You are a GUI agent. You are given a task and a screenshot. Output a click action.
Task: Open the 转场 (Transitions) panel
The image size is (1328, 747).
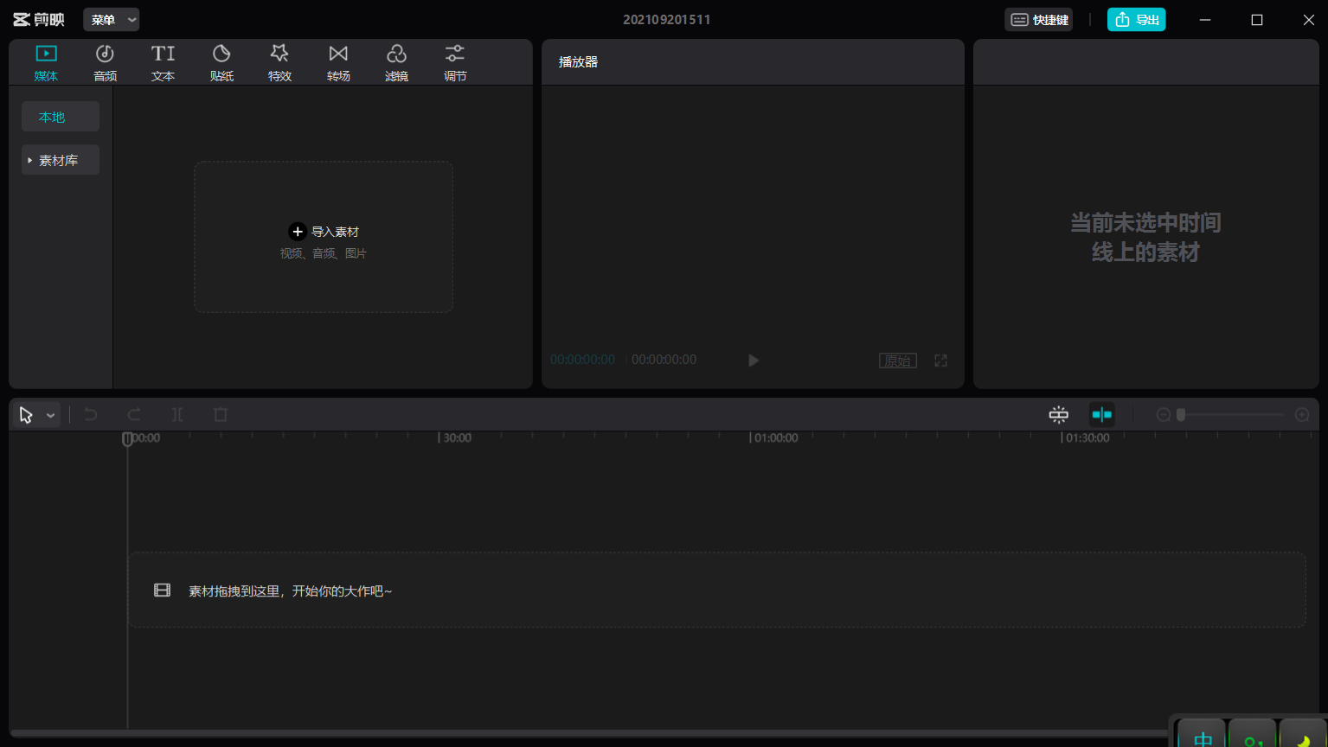point(338,63)
